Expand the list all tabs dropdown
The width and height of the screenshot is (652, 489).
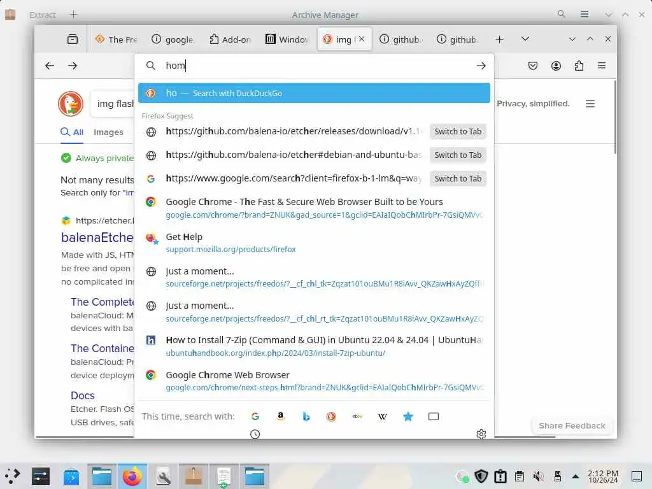525,39
